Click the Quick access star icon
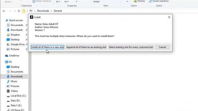Viewport: 198px width, 111px height. (7, 20)
